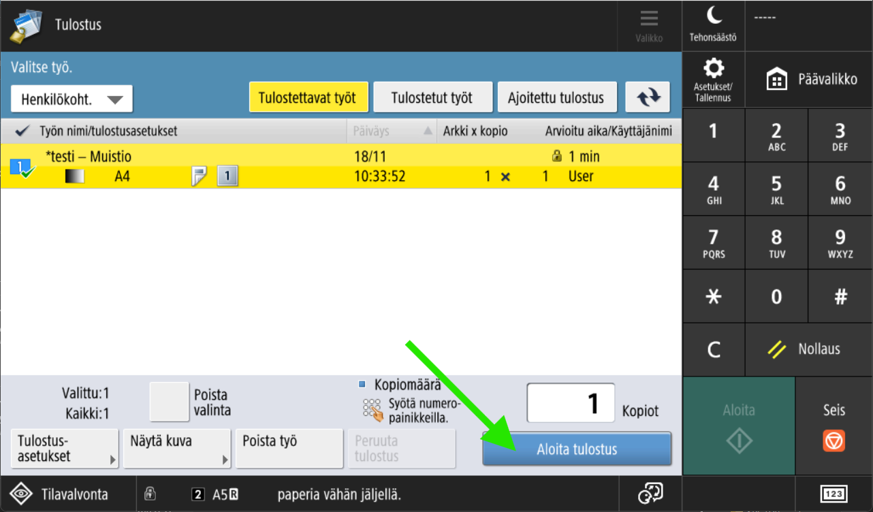873x512 pixels.
Task: Click the Aloita tulostus button
Action: [x=576, y=449]
